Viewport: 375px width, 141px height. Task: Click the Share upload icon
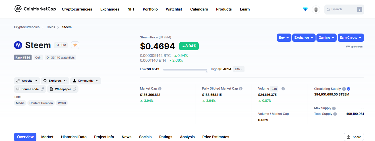(349, 137)
